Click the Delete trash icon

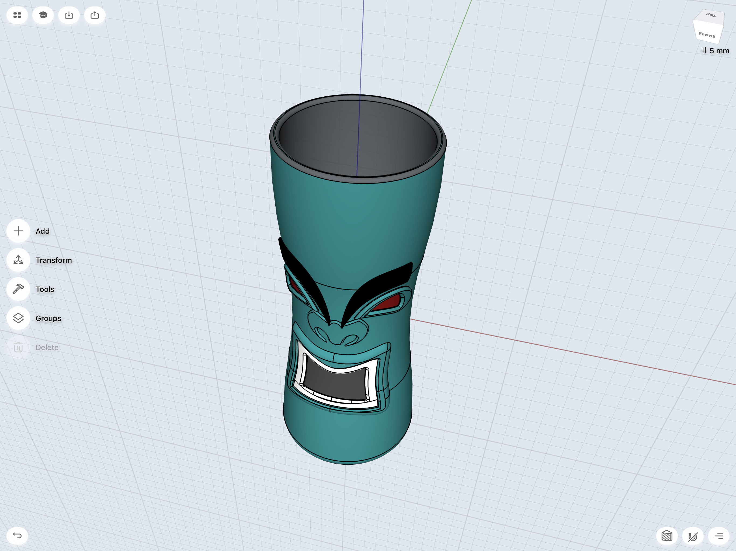click(x=18, y=347)
